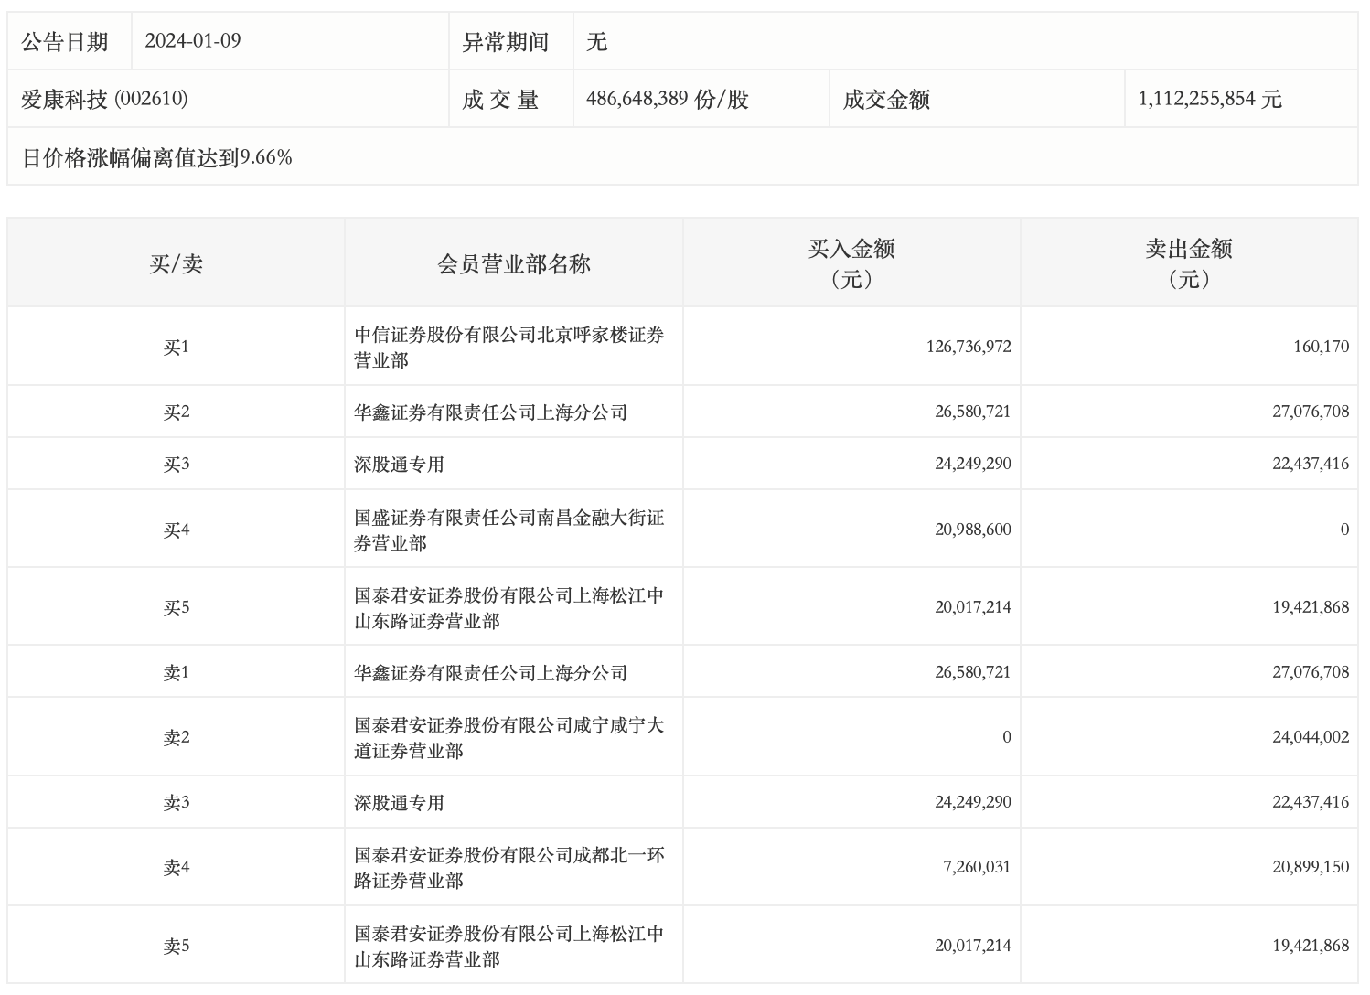The image size is (1370, 995).
Task: Select the stock name 爱康科技 (002610)
Action: (x=104, y=99)
